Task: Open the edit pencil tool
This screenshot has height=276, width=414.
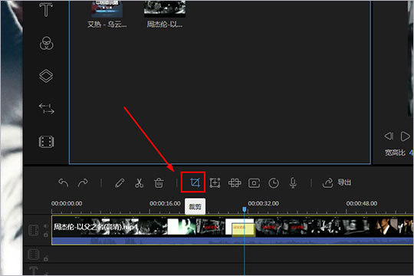Action: pos(120,182)
